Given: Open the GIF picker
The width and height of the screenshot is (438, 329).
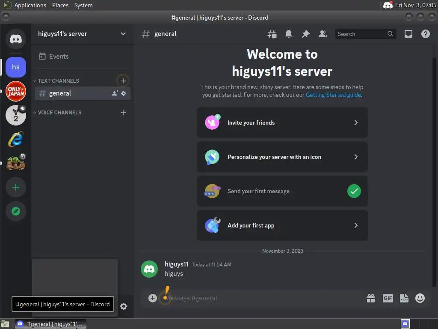Looking at the screenshot, I should [x=388, y=298].
